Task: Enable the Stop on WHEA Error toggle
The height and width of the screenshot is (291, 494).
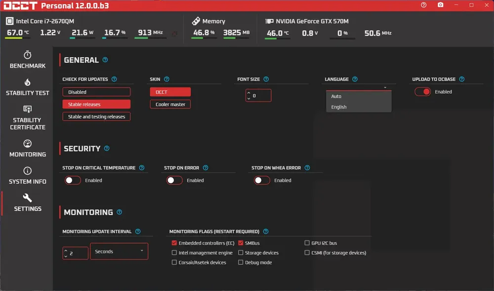Action: pyautogui.click(x=262, y=180)
